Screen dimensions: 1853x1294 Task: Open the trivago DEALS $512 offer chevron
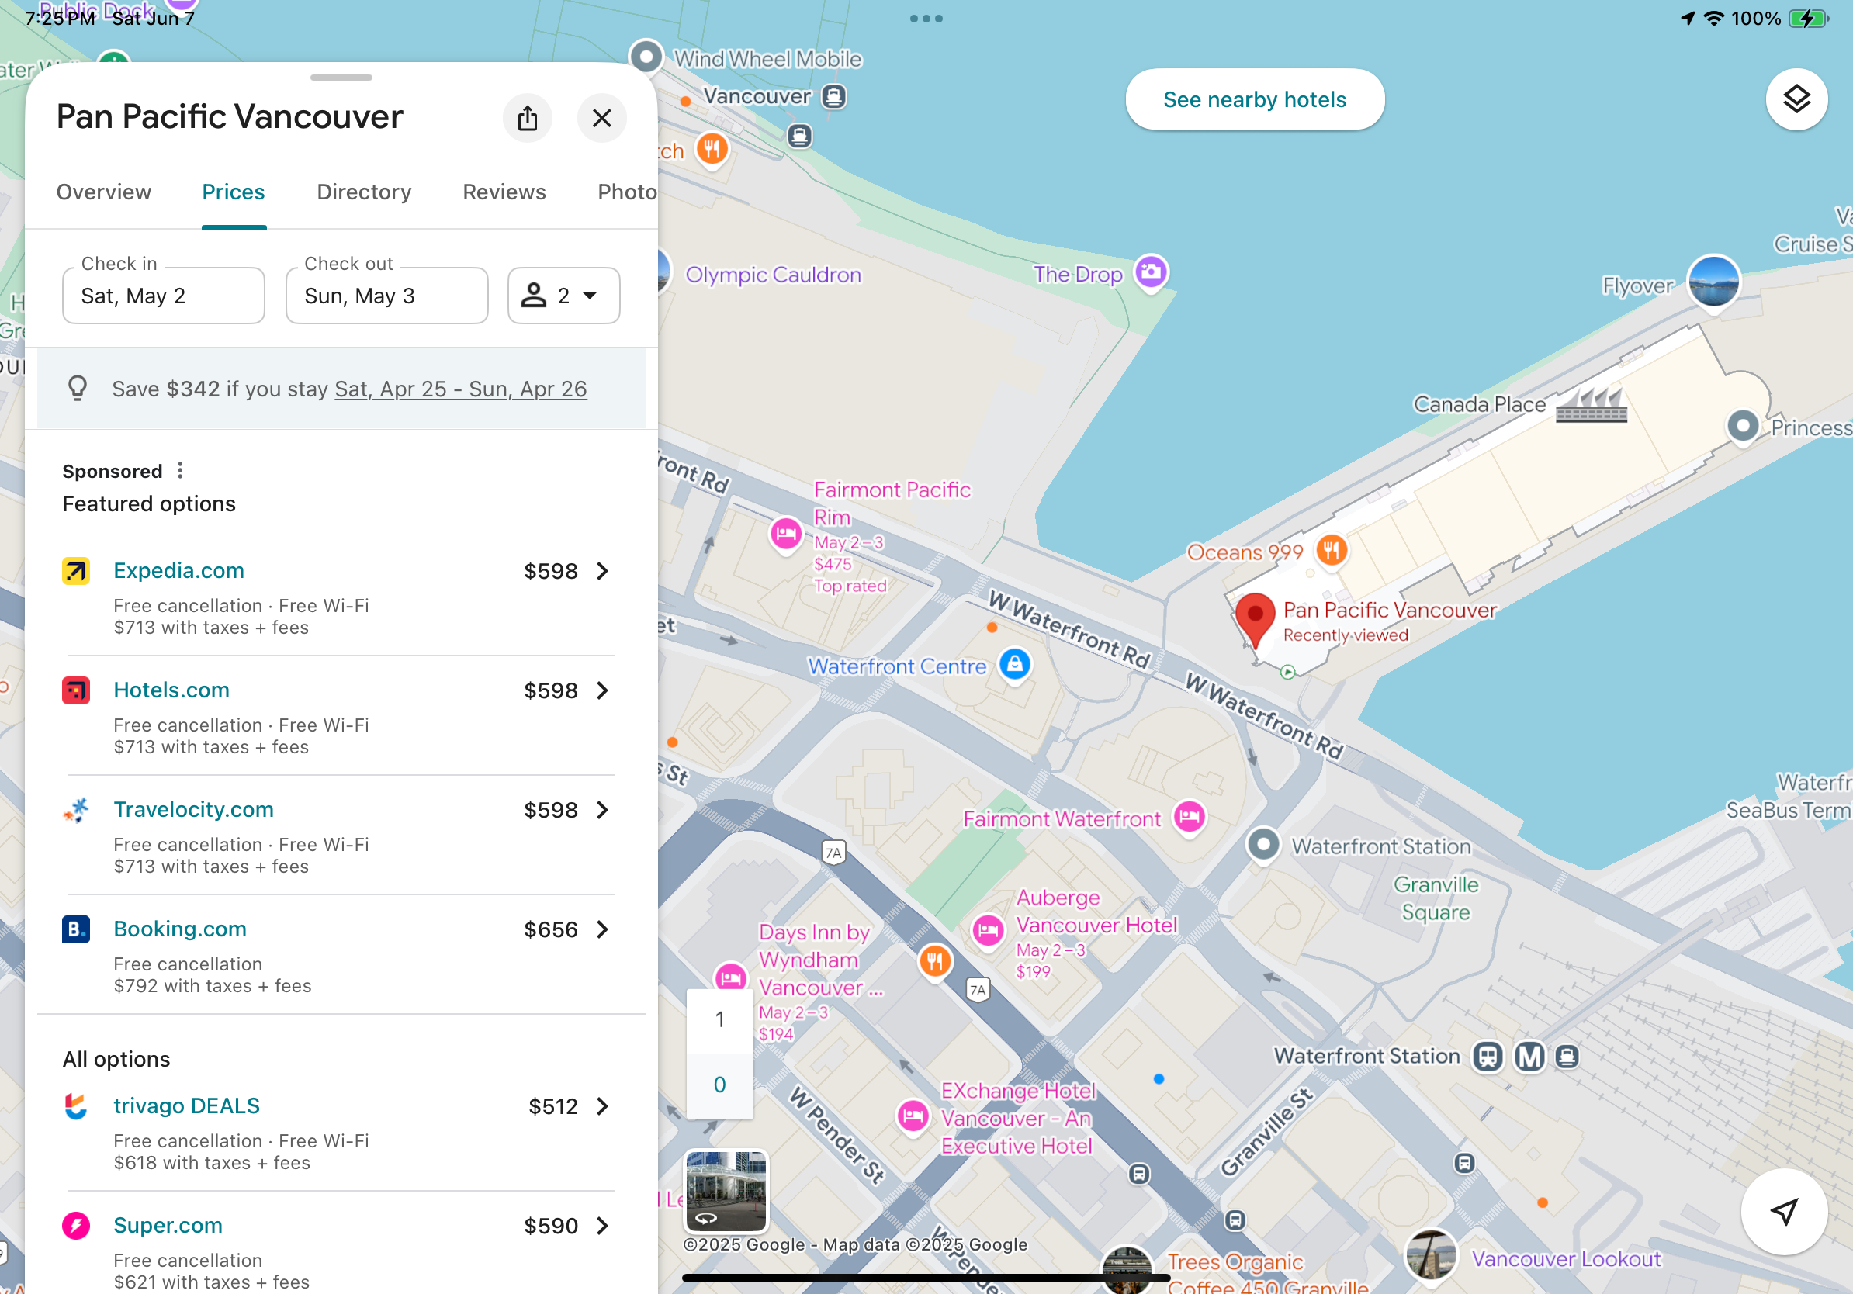602,1106
